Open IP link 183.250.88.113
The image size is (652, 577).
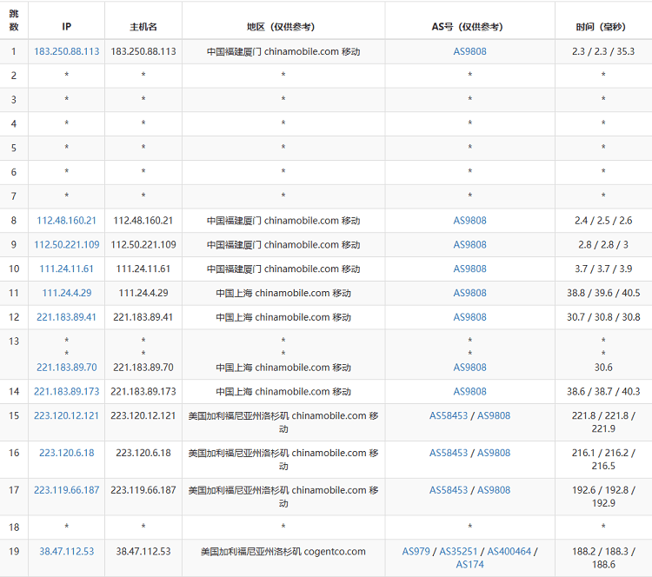tap(67, 51)
